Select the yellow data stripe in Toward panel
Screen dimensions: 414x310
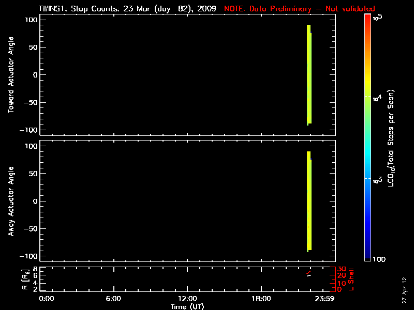point(309,75)
